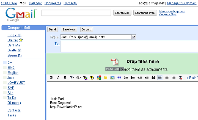
Task: Click into the To recipients field
Action: tap(129, 46)
